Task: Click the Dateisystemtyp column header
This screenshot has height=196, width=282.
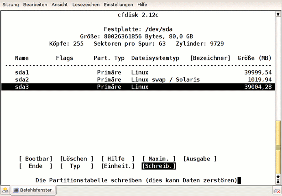Action: pos(155,58)
